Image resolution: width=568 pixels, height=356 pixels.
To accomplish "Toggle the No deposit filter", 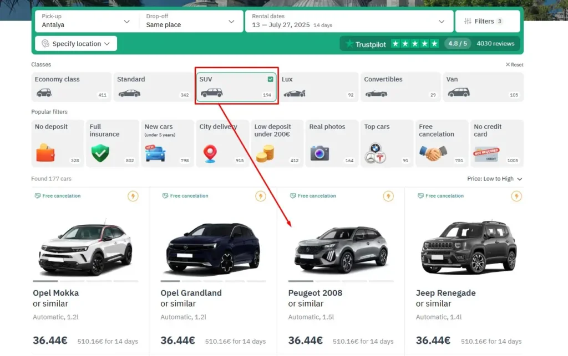I will click(x=58, y=143).
